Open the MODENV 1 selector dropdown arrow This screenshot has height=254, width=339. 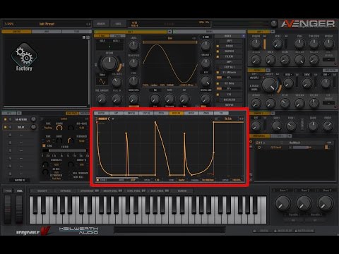[113, 119]
